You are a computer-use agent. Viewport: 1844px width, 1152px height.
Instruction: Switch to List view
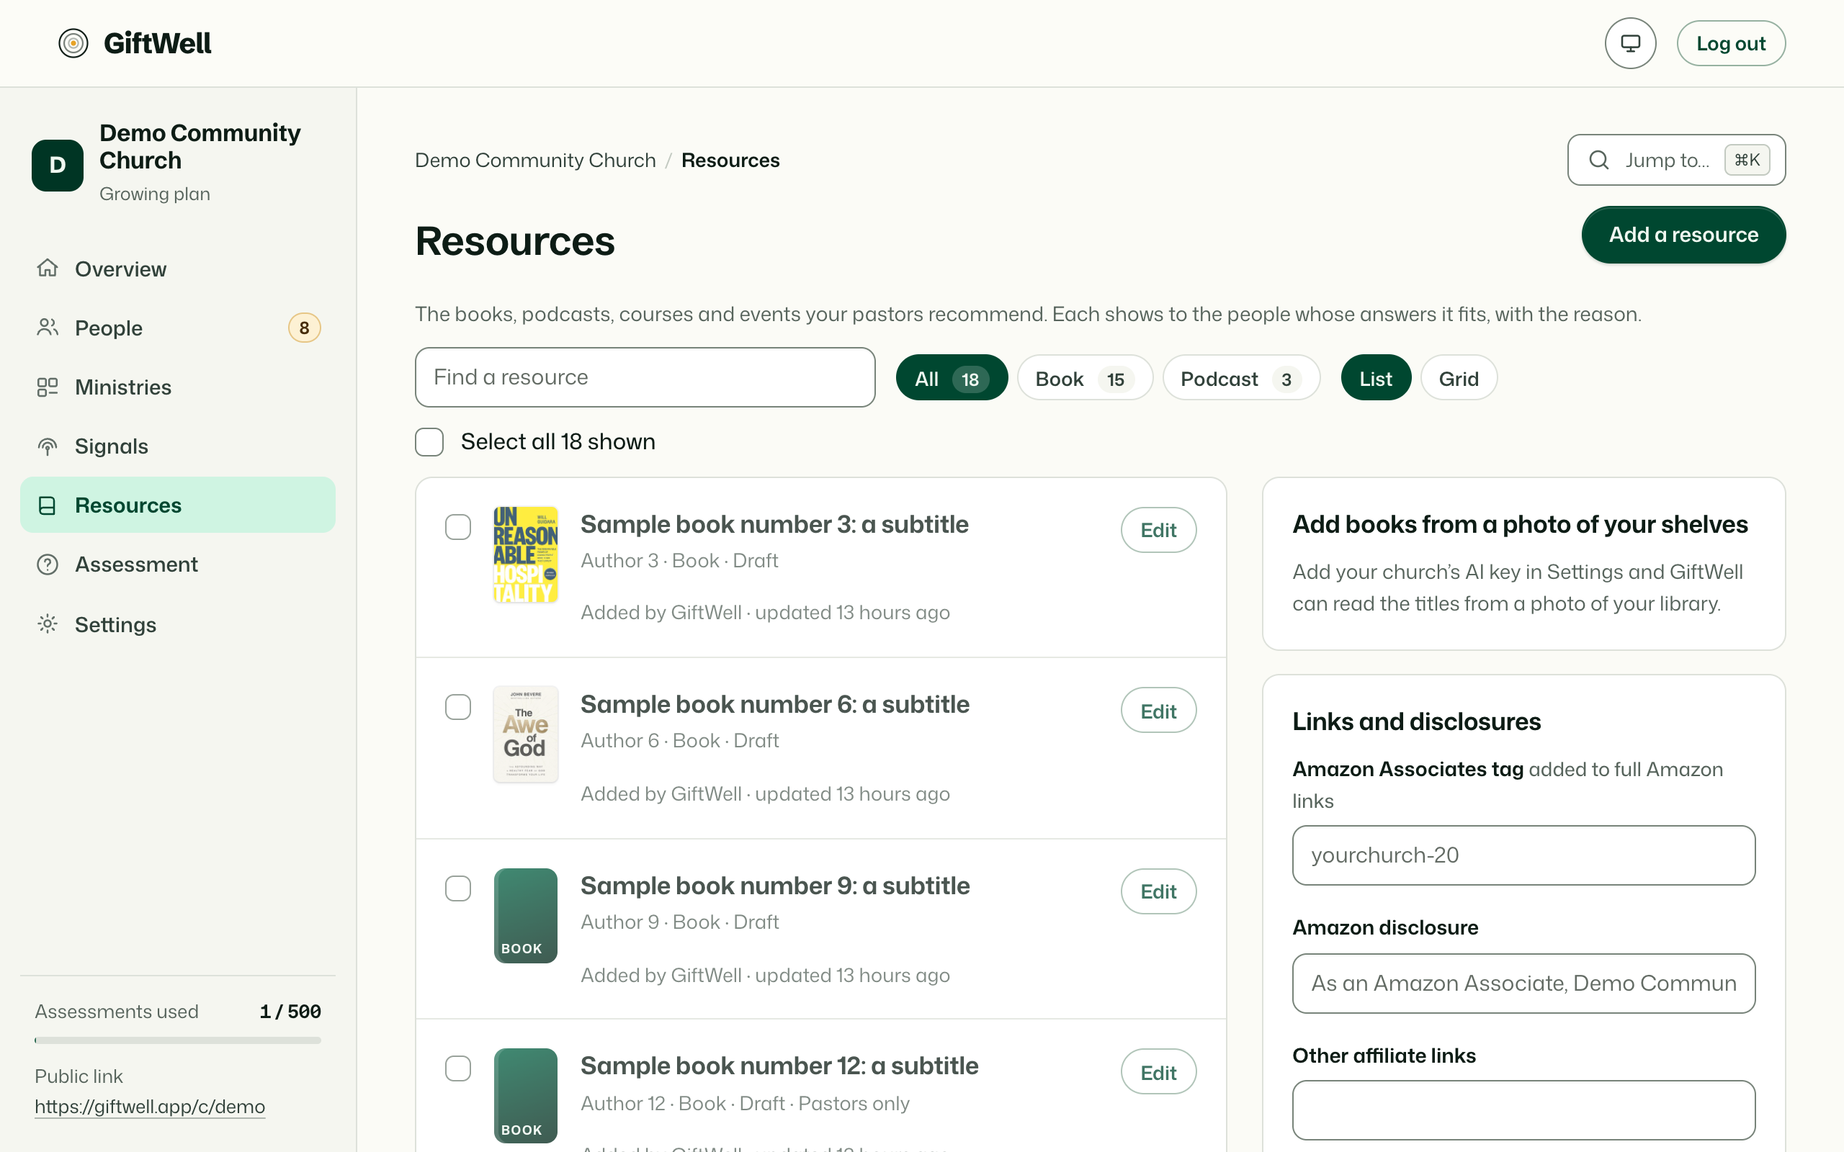[1375, 378]
